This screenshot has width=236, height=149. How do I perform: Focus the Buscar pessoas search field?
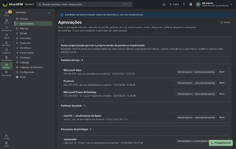click(84, 4)
